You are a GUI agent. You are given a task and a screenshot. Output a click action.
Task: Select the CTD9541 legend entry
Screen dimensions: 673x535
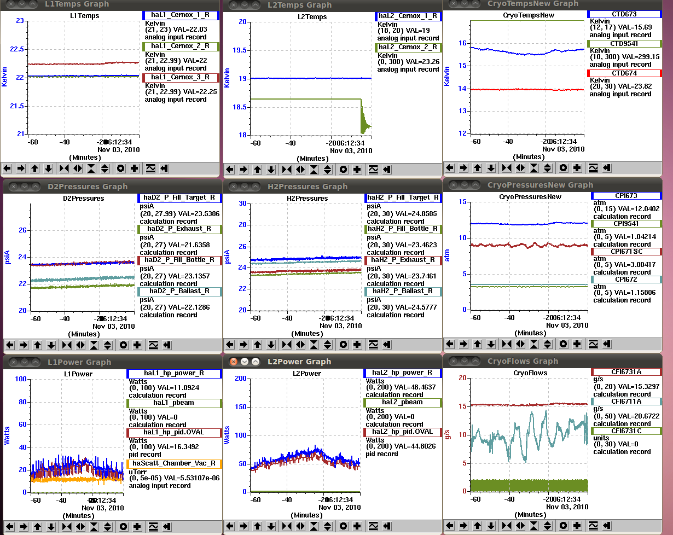(624, 44)
